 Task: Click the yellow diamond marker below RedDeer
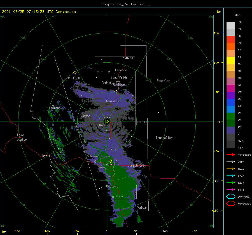pyautogui.click(x=115, y=91)
